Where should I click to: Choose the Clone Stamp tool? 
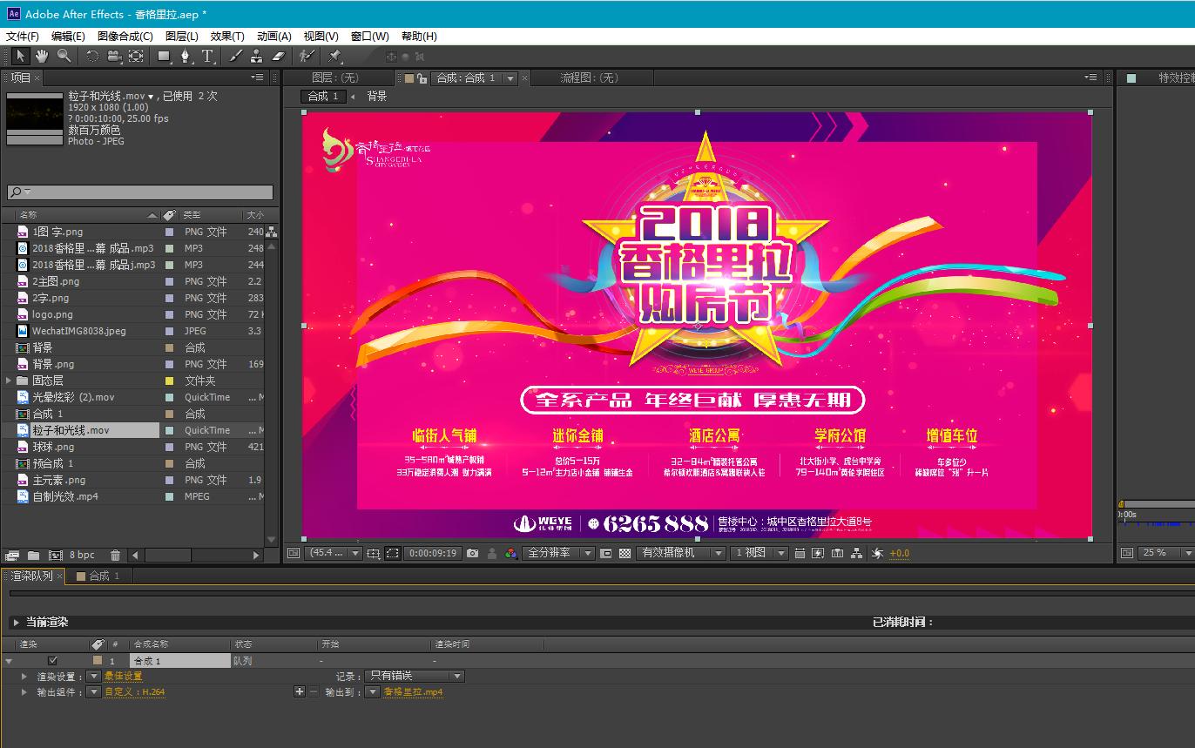pos(256,56)
